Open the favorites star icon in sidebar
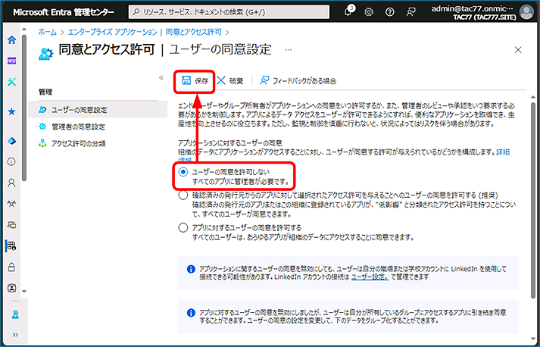Viewport: 540px width, 347px height. [x=11, y=112]
